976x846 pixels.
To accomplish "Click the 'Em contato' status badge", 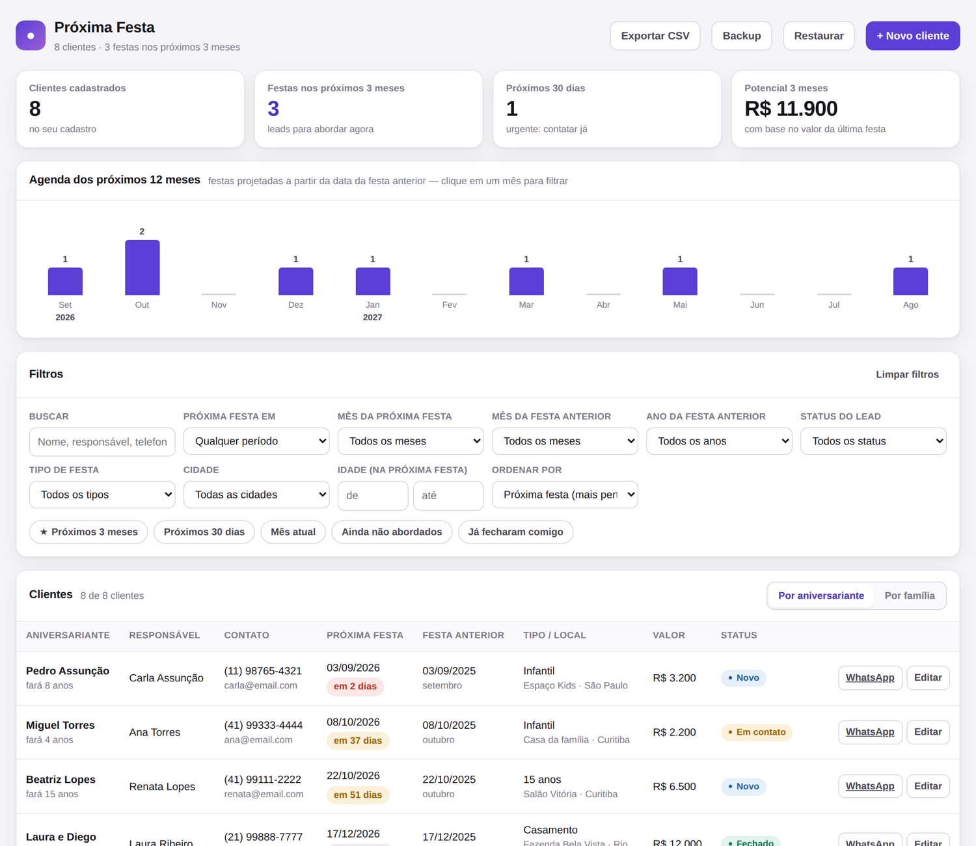I will 757,732.
